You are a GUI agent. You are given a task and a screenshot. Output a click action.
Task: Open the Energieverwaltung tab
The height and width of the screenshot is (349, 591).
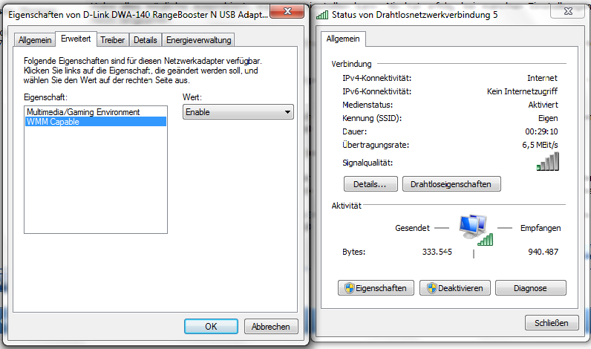click(x=199, y=40)
